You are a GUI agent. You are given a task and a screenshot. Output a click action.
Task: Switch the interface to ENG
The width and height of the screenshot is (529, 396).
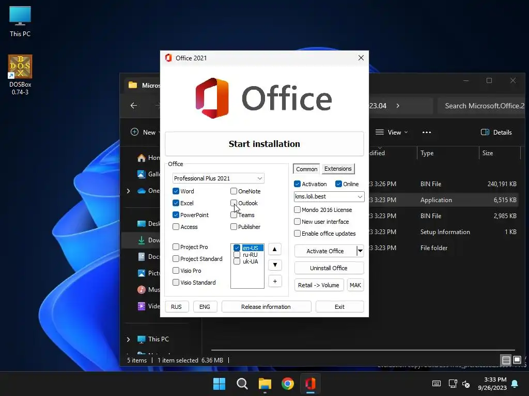(x=205, y=307)
